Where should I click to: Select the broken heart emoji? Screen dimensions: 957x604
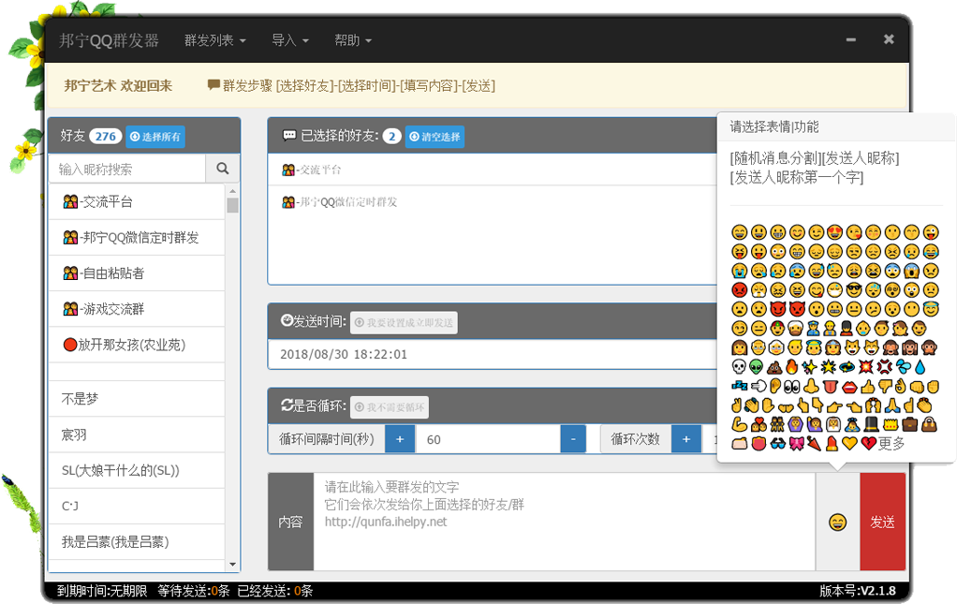(x=868, y=443)
